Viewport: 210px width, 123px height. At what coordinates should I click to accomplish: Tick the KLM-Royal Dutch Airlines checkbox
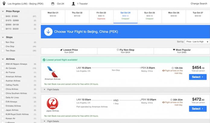point(2,114)
